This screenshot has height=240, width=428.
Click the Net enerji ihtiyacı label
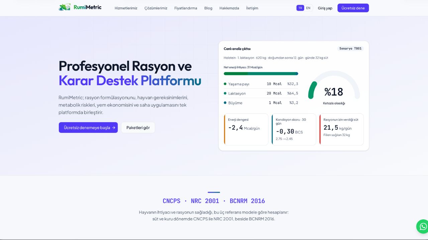243,67
